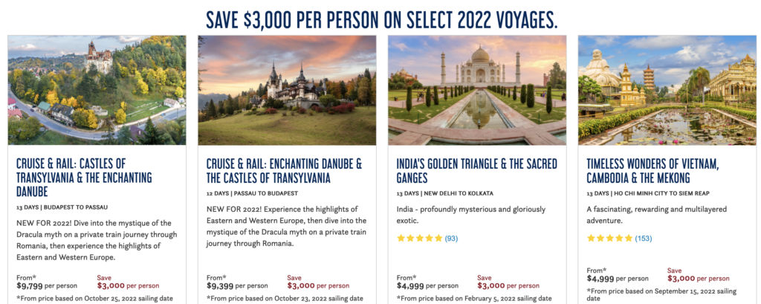Click Save $3,000 on the Vietnam card
The width and height of the screenshot is (761, 304).
(699, 278)
